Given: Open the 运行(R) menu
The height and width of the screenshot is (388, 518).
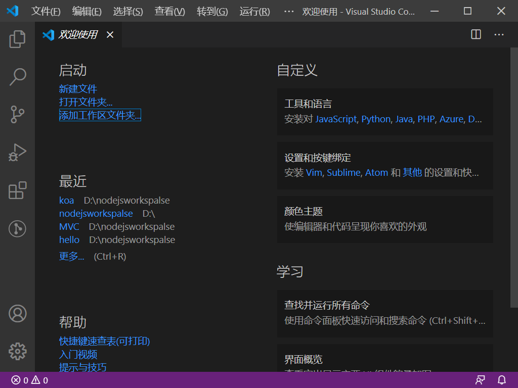Looking at the screenshot, I should pyautogui.click(x=254, y=12).
